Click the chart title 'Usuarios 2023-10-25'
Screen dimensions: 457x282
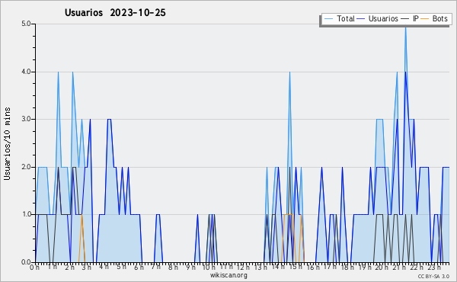tap(115, 13)
